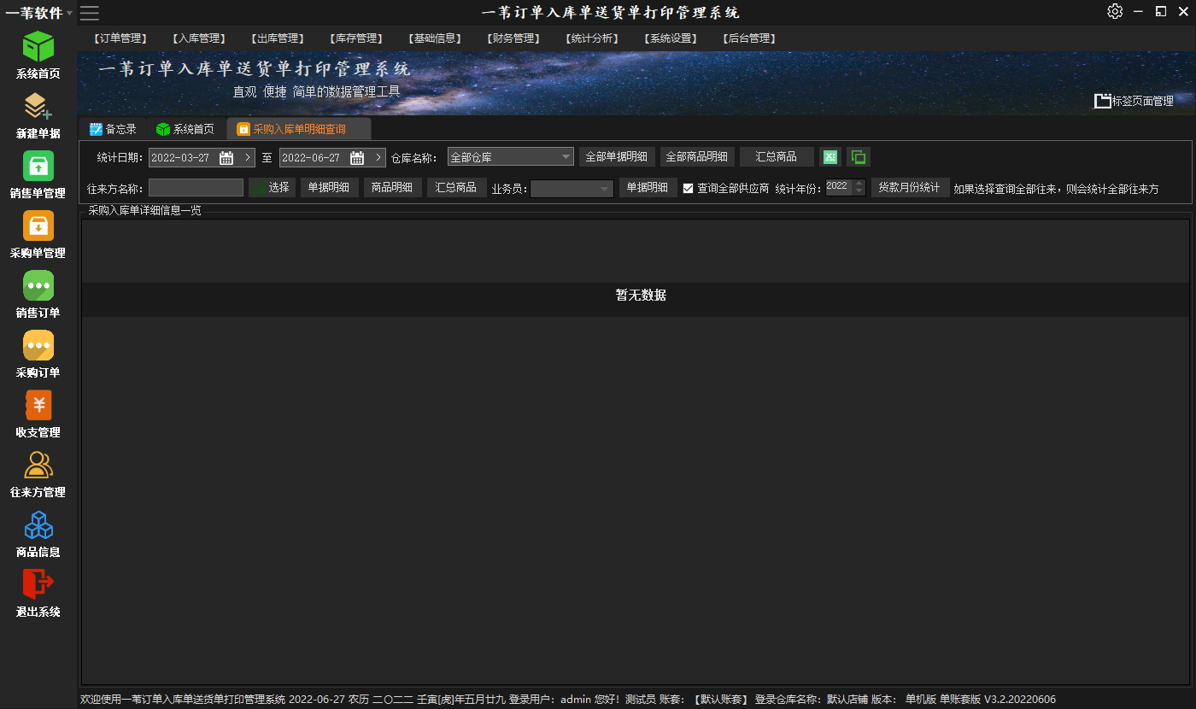Open 往来方管理 people icon

[x=38, y=466]
